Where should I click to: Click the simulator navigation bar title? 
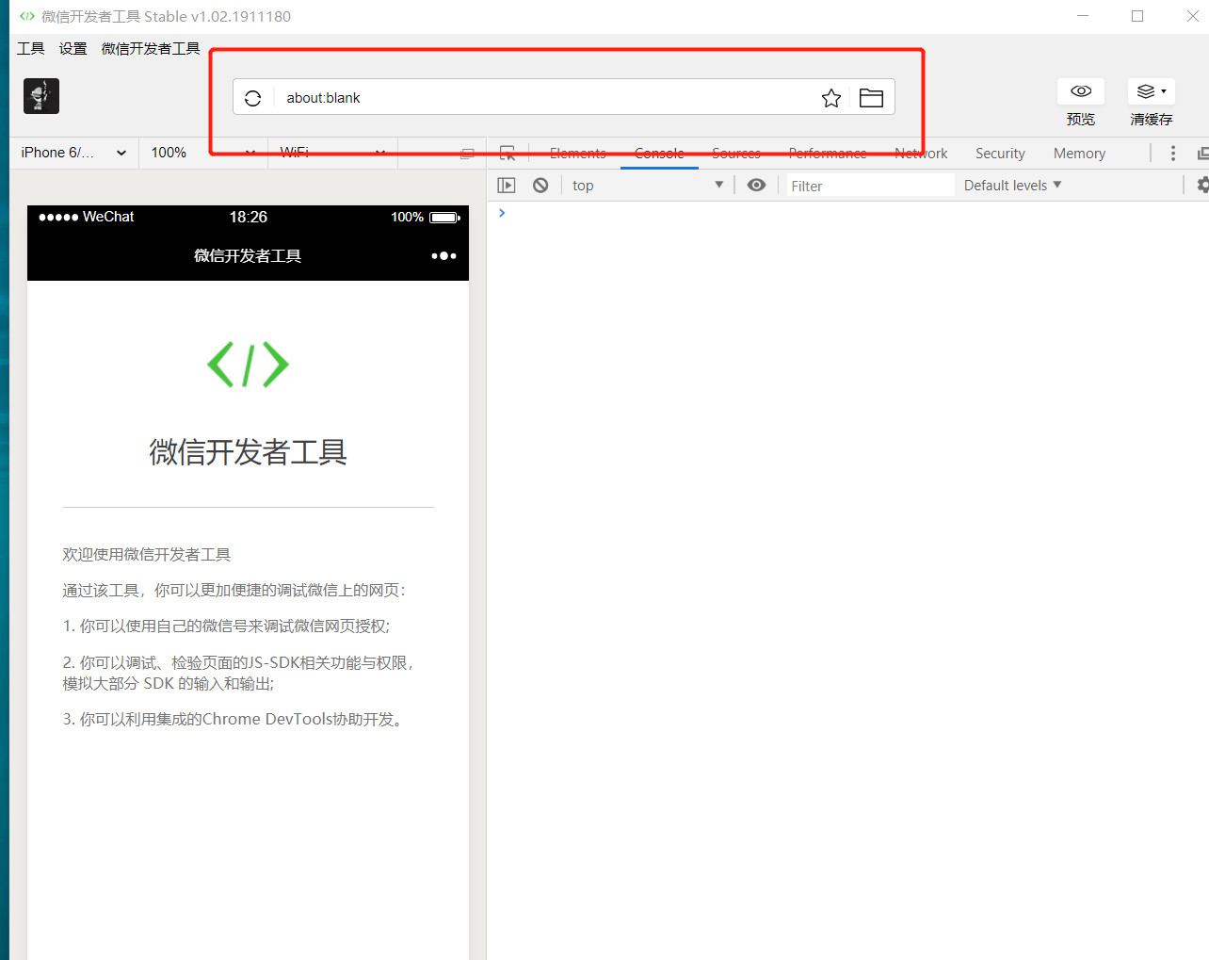pyautogui.click(x=248, y=256)
